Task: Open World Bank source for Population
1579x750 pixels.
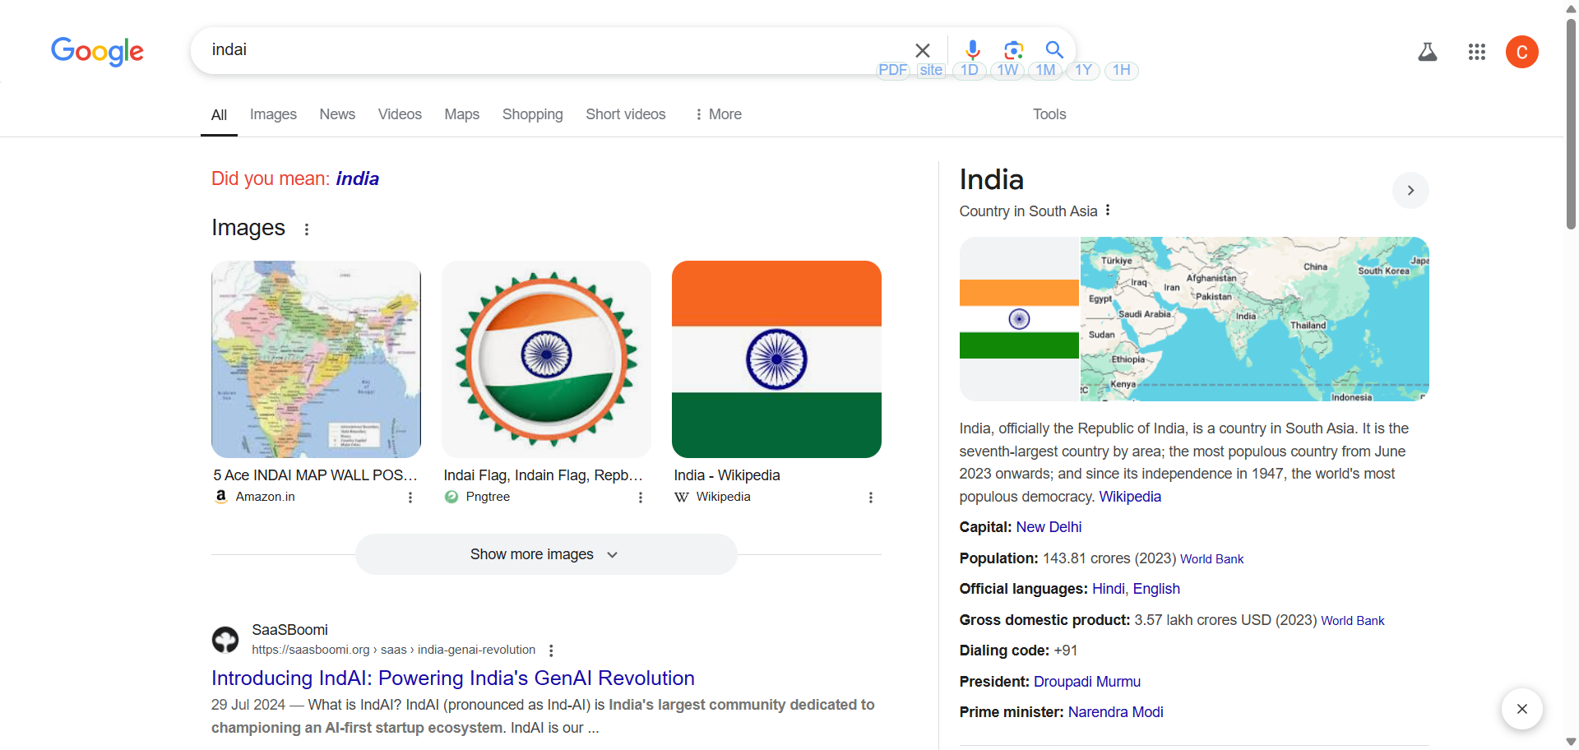Action: coord(1211,559)
